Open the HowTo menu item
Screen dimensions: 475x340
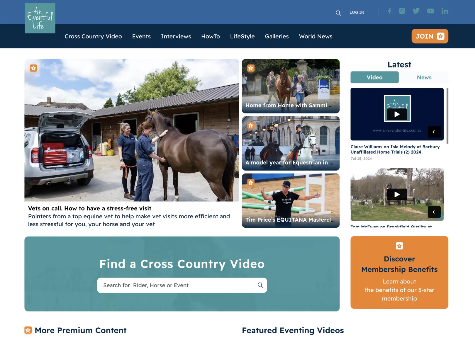(210, 36)
